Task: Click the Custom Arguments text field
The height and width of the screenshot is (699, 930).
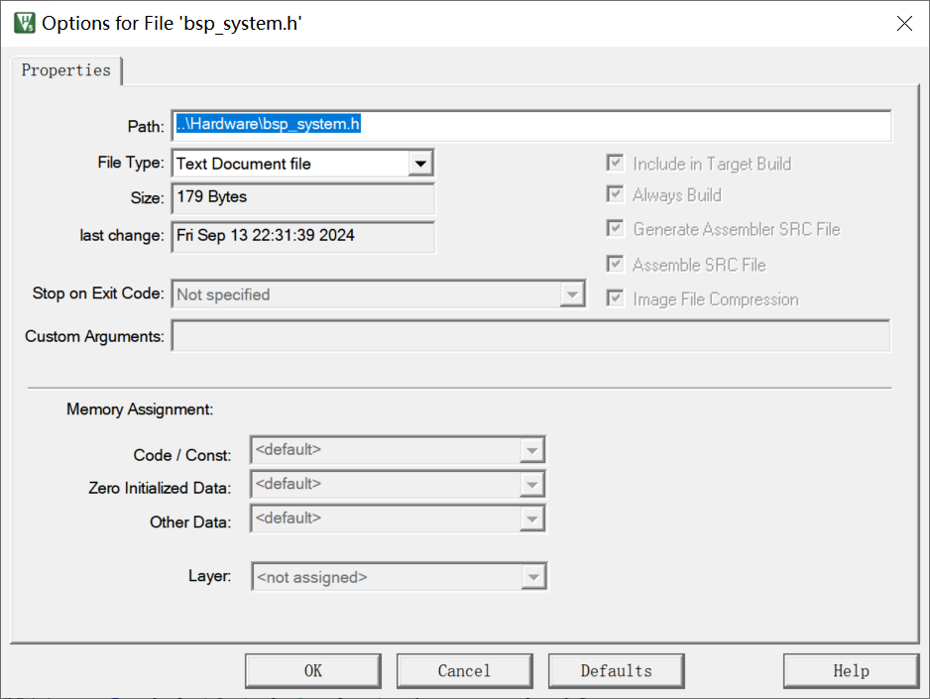Action: click(530, 336)
